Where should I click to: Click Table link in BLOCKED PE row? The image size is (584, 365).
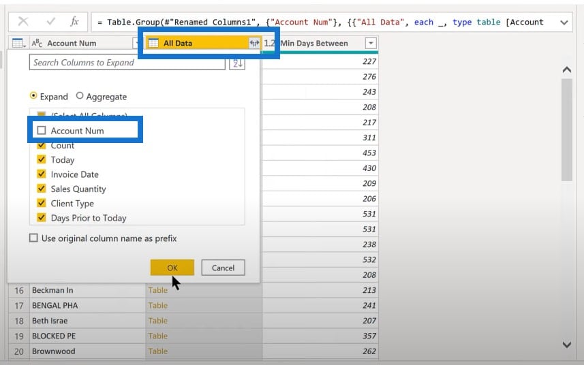(x=158, y=336)
